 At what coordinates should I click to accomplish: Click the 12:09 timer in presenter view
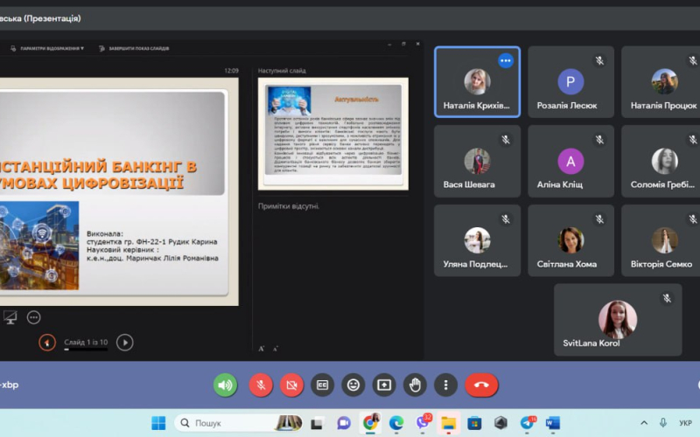point(231,71)
